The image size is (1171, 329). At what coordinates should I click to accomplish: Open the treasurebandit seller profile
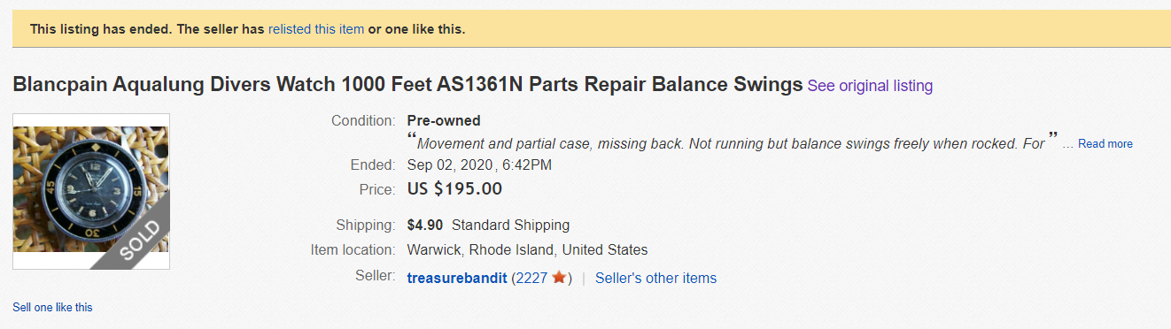point(457,278)
